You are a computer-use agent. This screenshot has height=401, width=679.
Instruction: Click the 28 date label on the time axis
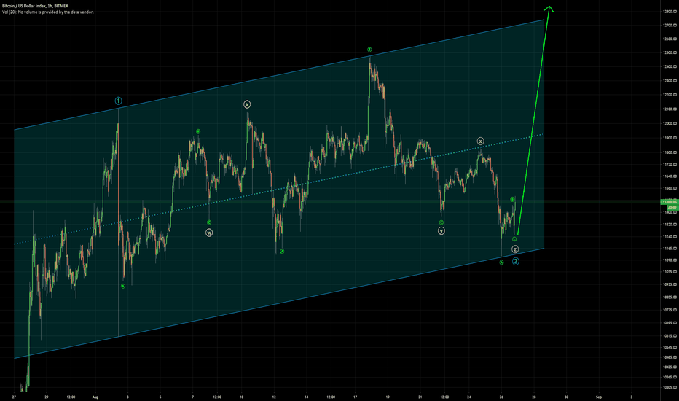(x=534, y=397)
